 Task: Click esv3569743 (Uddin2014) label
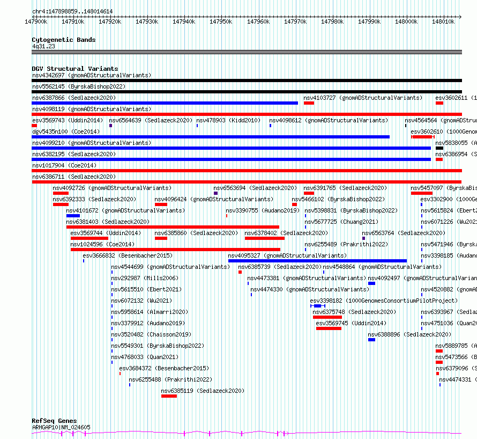pyautogui.click(x=68, y=120)
